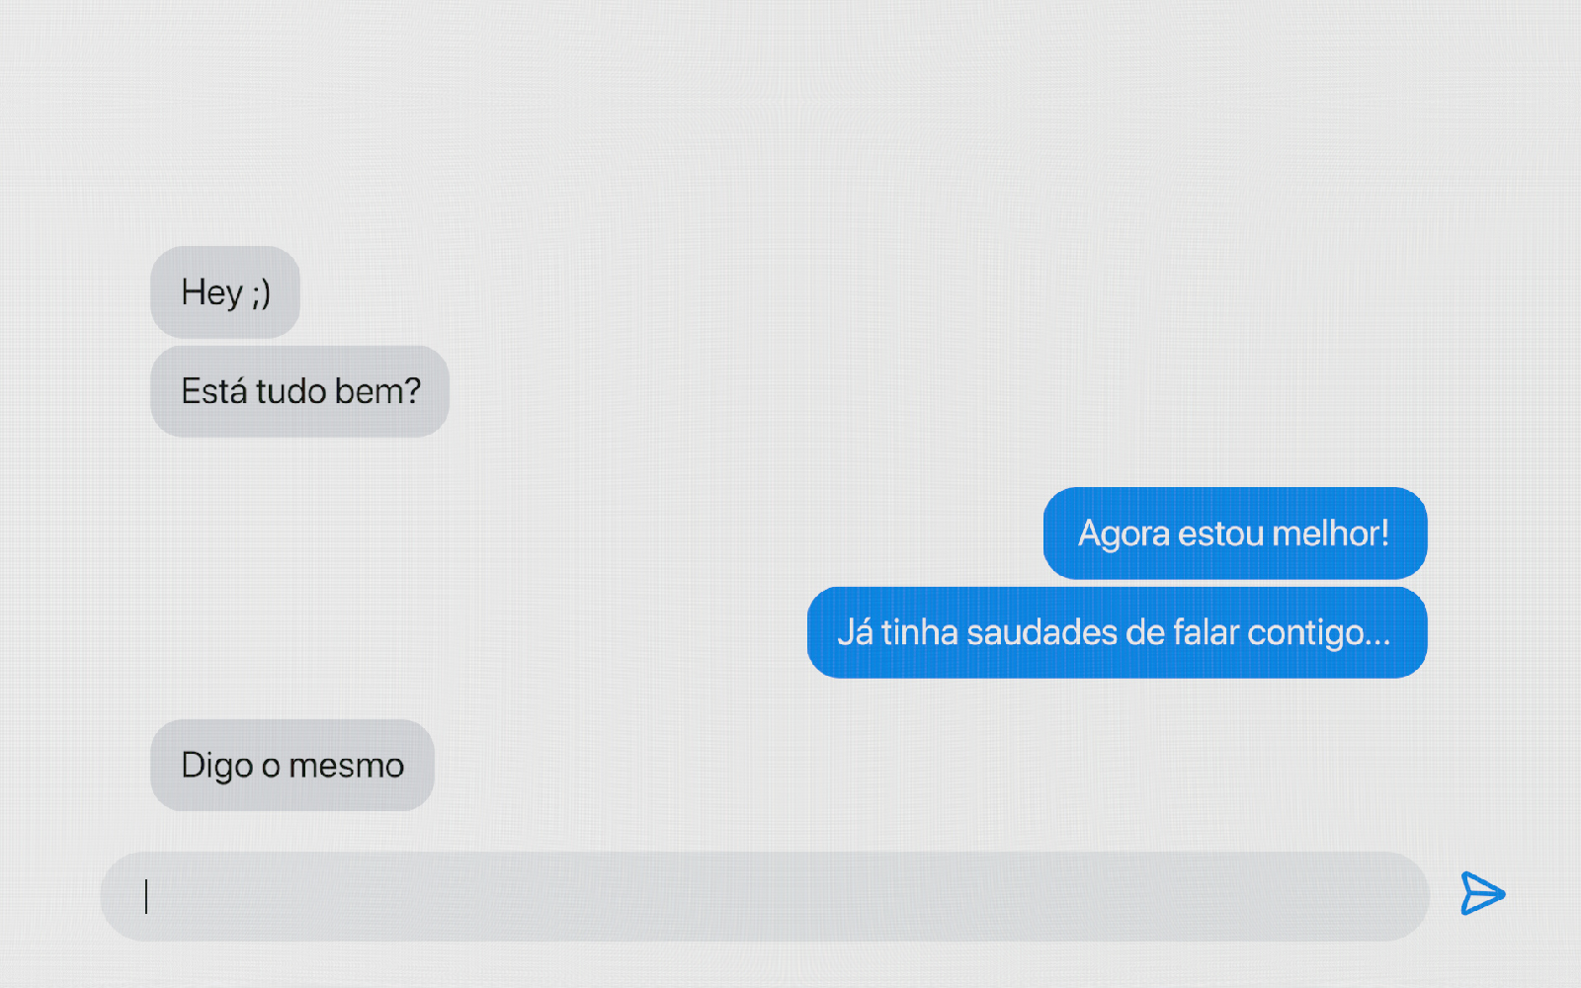Place cursor at the blinking text caret
The image size is (1581, 988).
point(146,896)
